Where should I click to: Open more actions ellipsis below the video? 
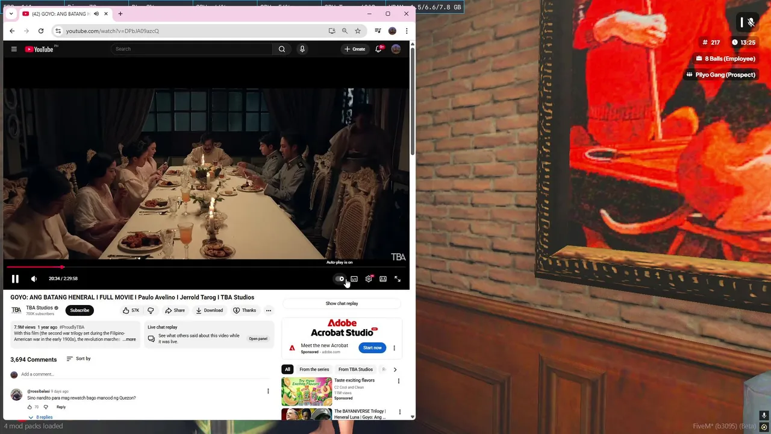pos(269,310)
